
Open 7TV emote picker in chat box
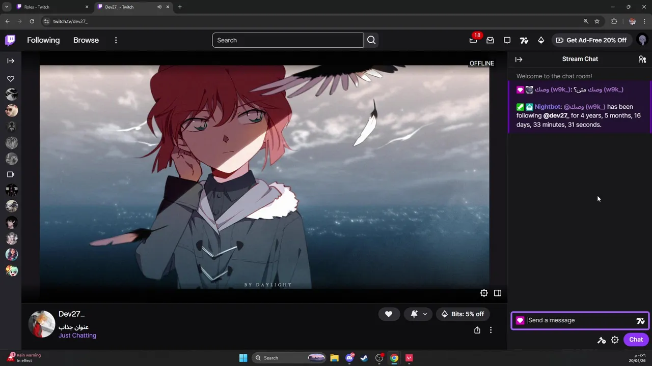[x=641, y=321]
